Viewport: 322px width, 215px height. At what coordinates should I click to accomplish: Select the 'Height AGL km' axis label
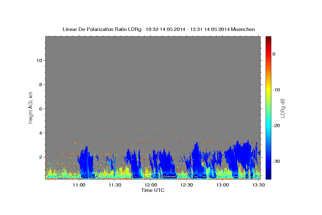31,107
